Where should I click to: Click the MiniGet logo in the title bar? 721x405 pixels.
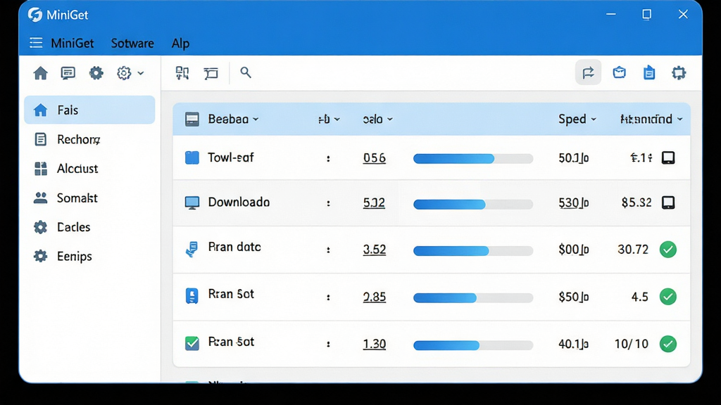pyautogui.click(x=35, y=15)
